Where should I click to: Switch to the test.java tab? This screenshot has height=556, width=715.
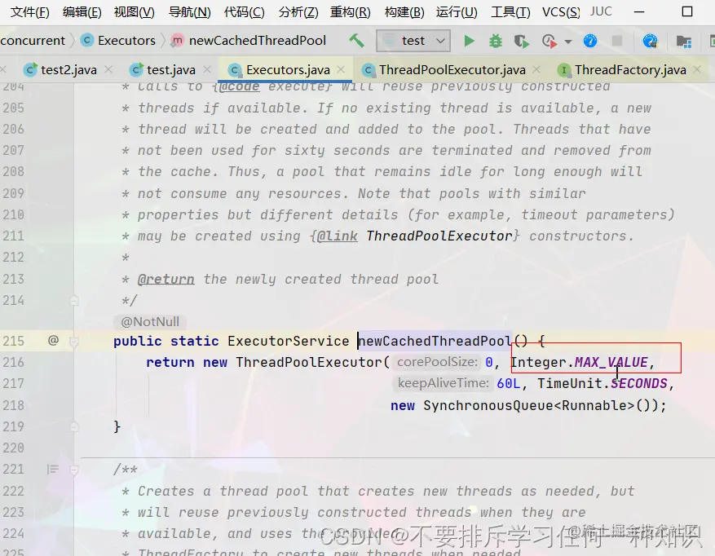click(x=170, y=70)
